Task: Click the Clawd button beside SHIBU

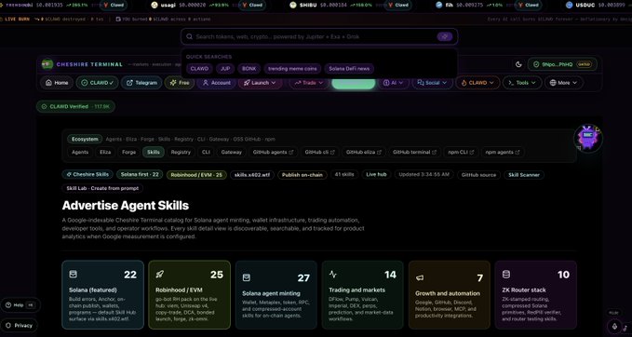Action: click(397, 6)
